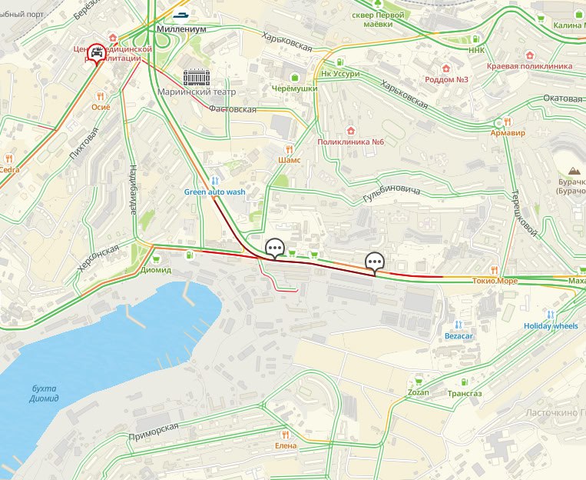
Task: Select the Диомид shop cart icon
Action: click(x=156, y=258)
